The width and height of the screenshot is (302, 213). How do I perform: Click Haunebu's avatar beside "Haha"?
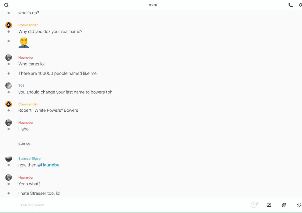coord(9,122)
